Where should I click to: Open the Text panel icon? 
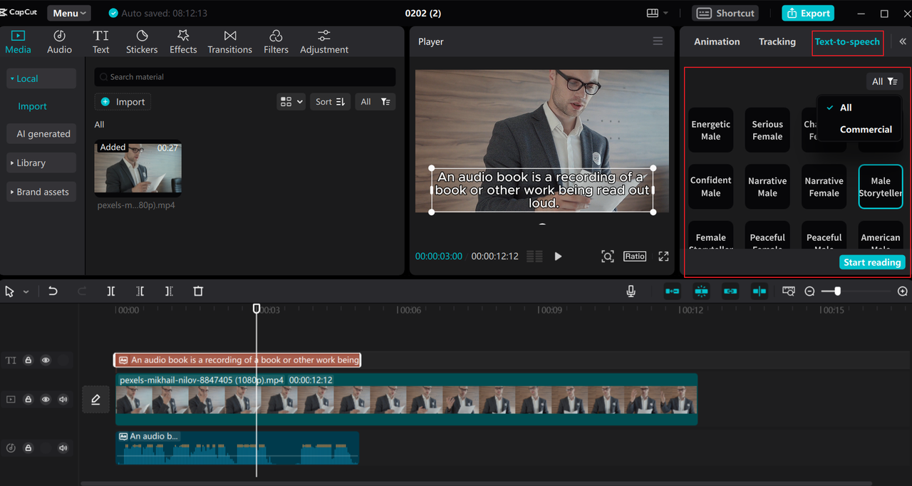[x=100, y=42]
